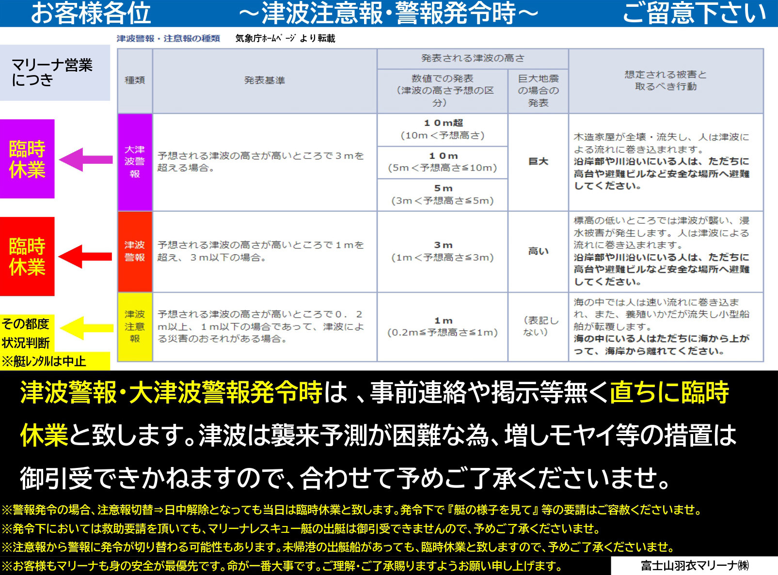This screenshot has height=575, width=778.
Task: Click '津波警報・注意報の種類' caption
Action: [x=168, y=38]
